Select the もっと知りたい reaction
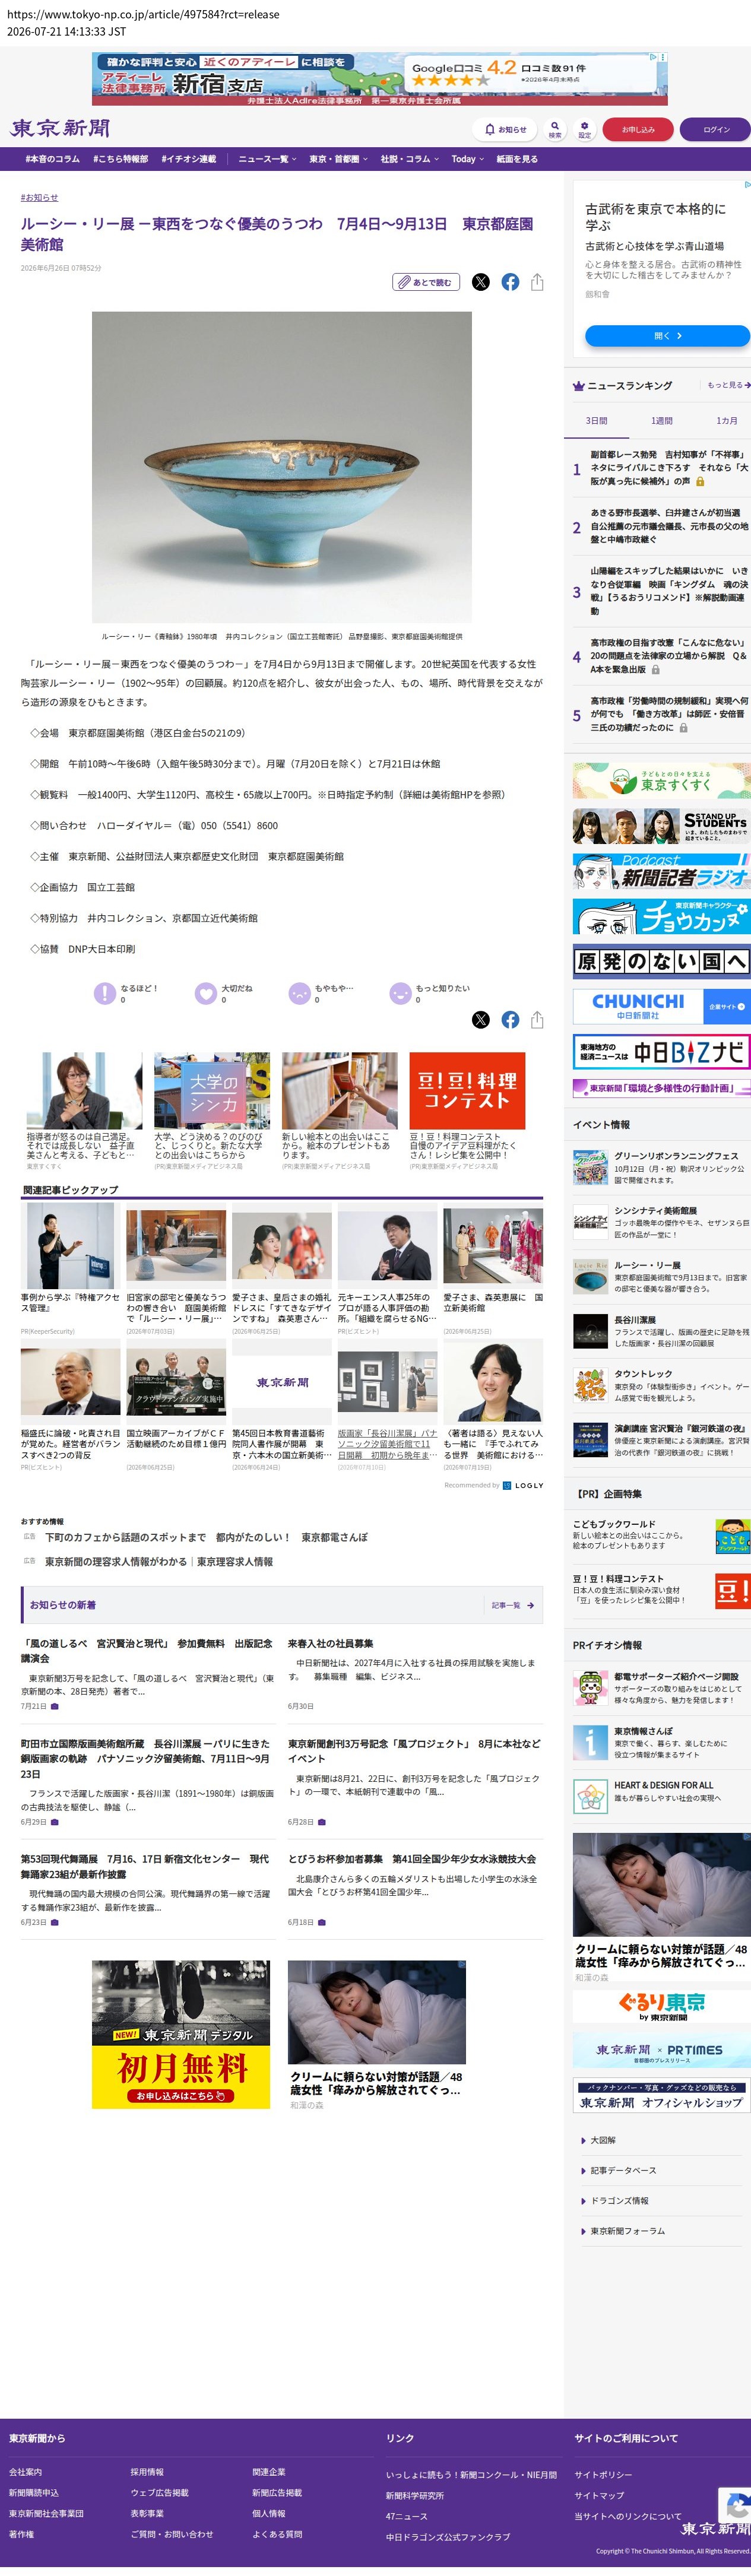Screen dimensions: 751x2576 pyautogui.click(x=400, y=992)
